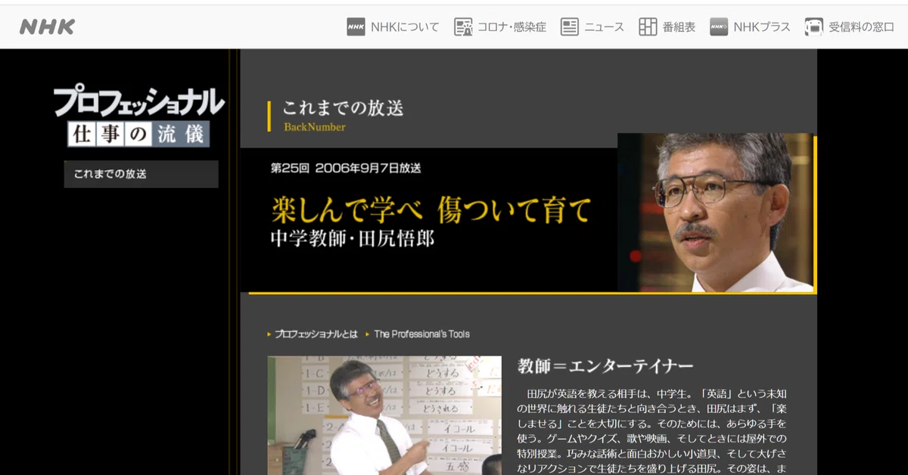
Task: Open the NHKプラス link text
Action: (762, 27)
